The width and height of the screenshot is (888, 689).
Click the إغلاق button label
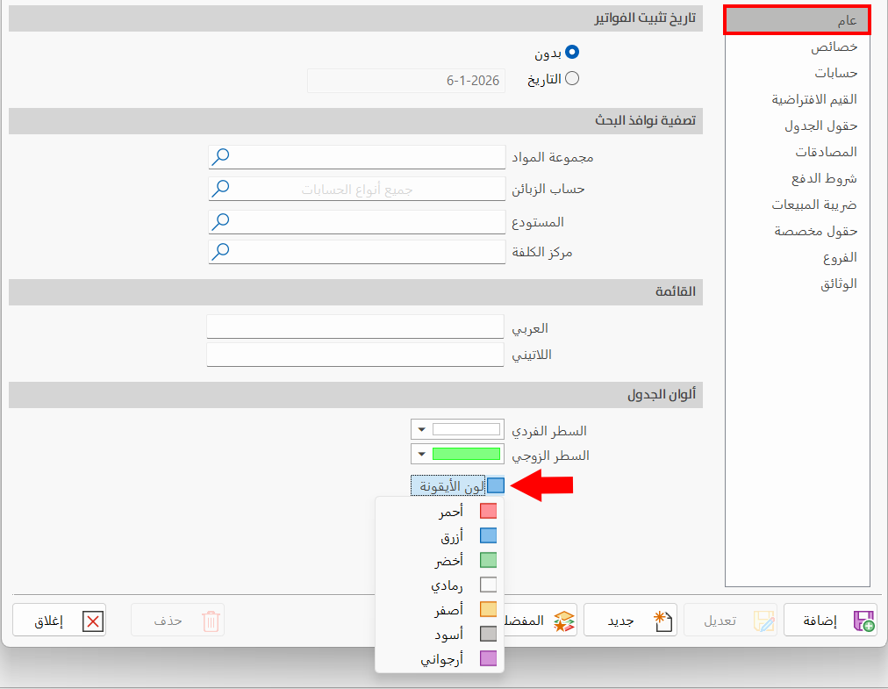tap(49, 621)
